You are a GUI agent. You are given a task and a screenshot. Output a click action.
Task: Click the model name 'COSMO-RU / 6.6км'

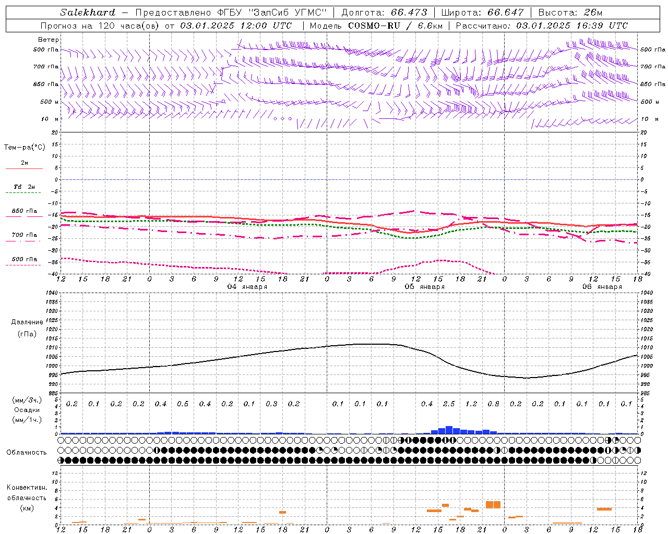tap(396, 26)
